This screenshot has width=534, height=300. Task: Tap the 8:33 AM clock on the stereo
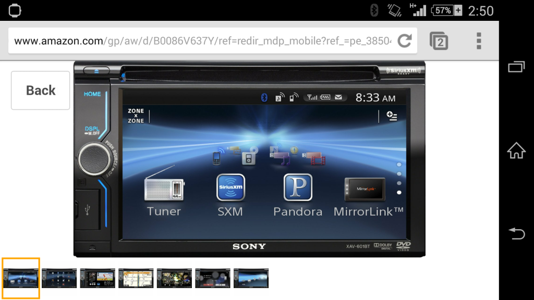click(x=375, y=98)
